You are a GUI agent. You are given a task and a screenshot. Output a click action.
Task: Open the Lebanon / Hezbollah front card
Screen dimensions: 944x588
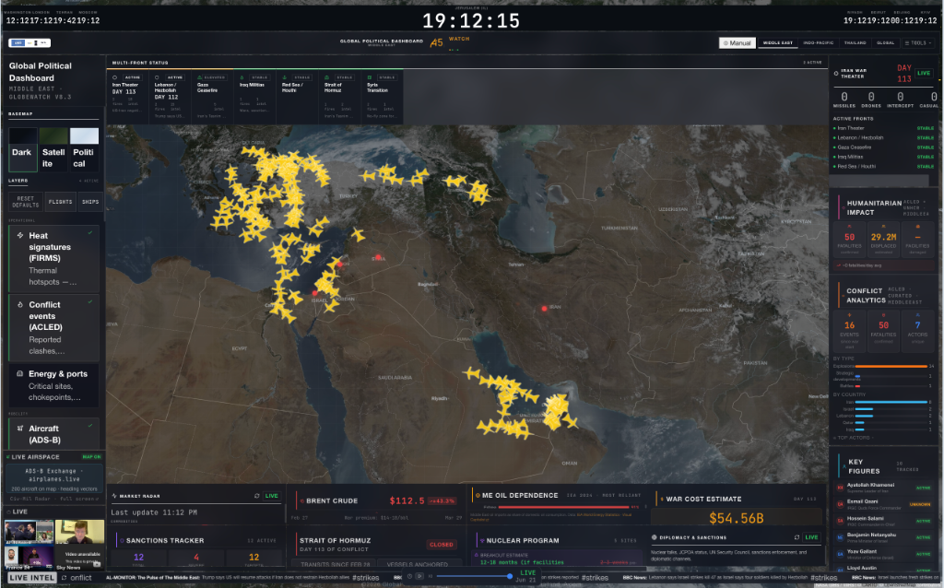pos(171,96)
